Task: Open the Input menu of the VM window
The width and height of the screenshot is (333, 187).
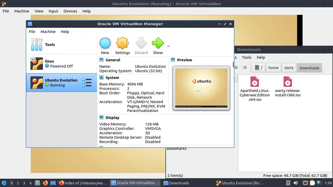Action: pos(53,11)
